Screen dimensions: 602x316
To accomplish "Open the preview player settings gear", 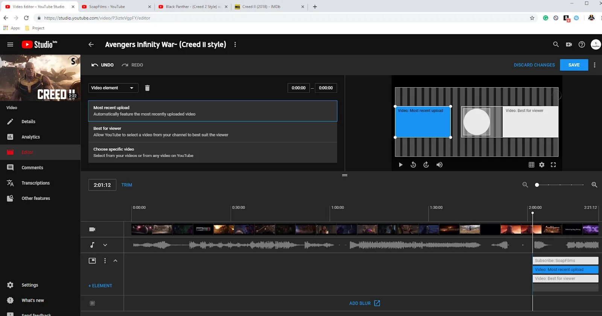I will click(x=542, y=165).
